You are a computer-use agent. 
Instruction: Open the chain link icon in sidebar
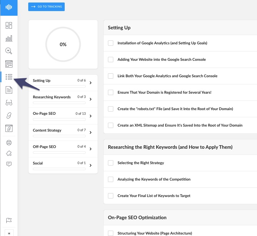tap(9, 115)
